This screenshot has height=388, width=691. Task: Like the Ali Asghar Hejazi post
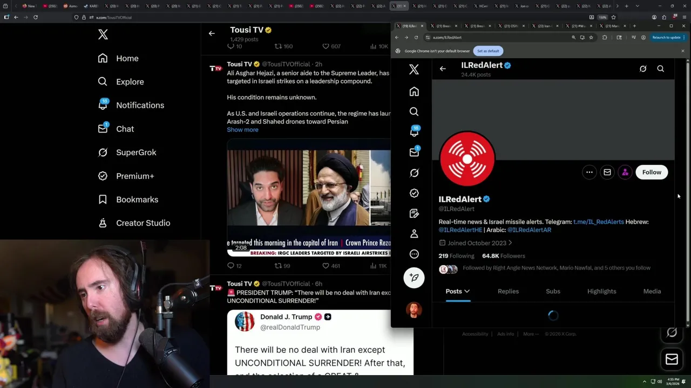(330, 266)
